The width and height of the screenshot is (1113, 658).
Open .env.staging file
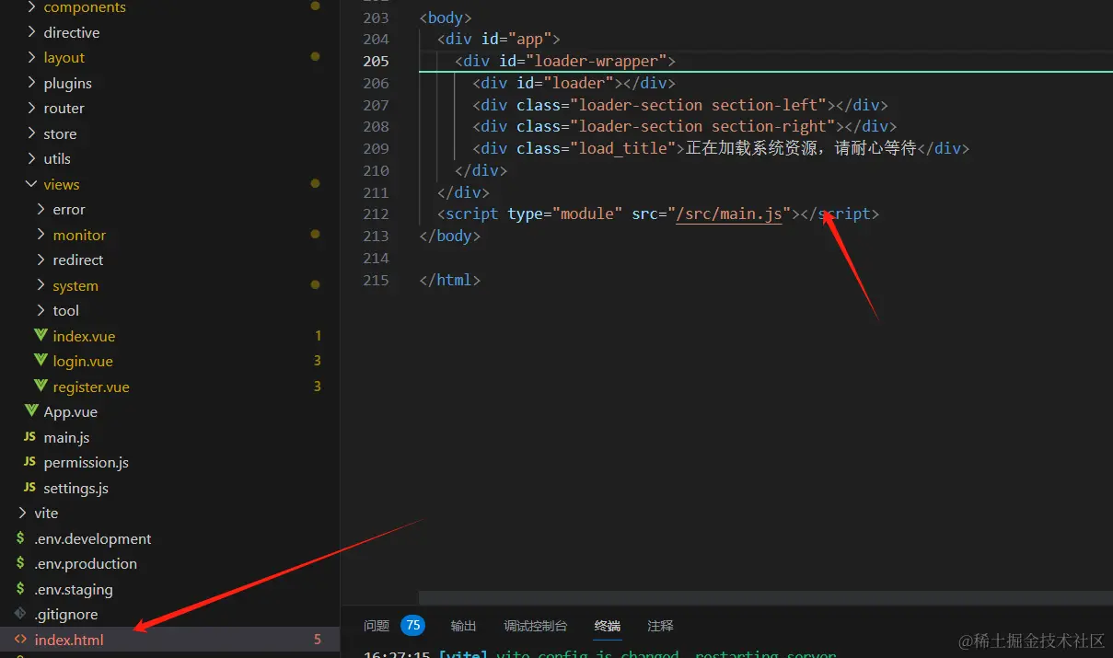click(x=74, y=589)
